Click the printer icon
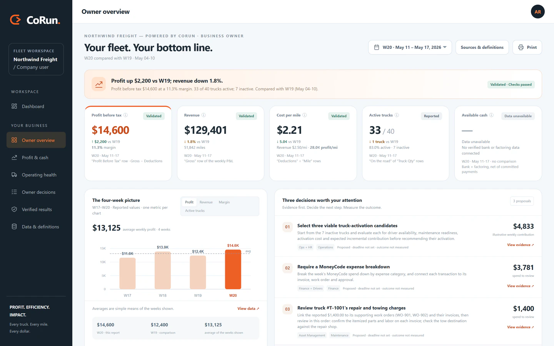This screenshot has width=554, height=346. point(521,47)
